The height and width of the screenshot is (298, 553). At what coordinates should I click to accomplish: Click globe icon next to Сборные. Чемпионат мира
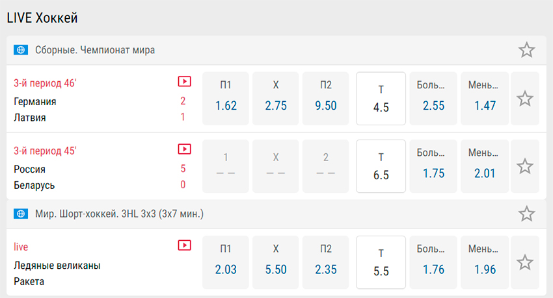pos(21,50)
